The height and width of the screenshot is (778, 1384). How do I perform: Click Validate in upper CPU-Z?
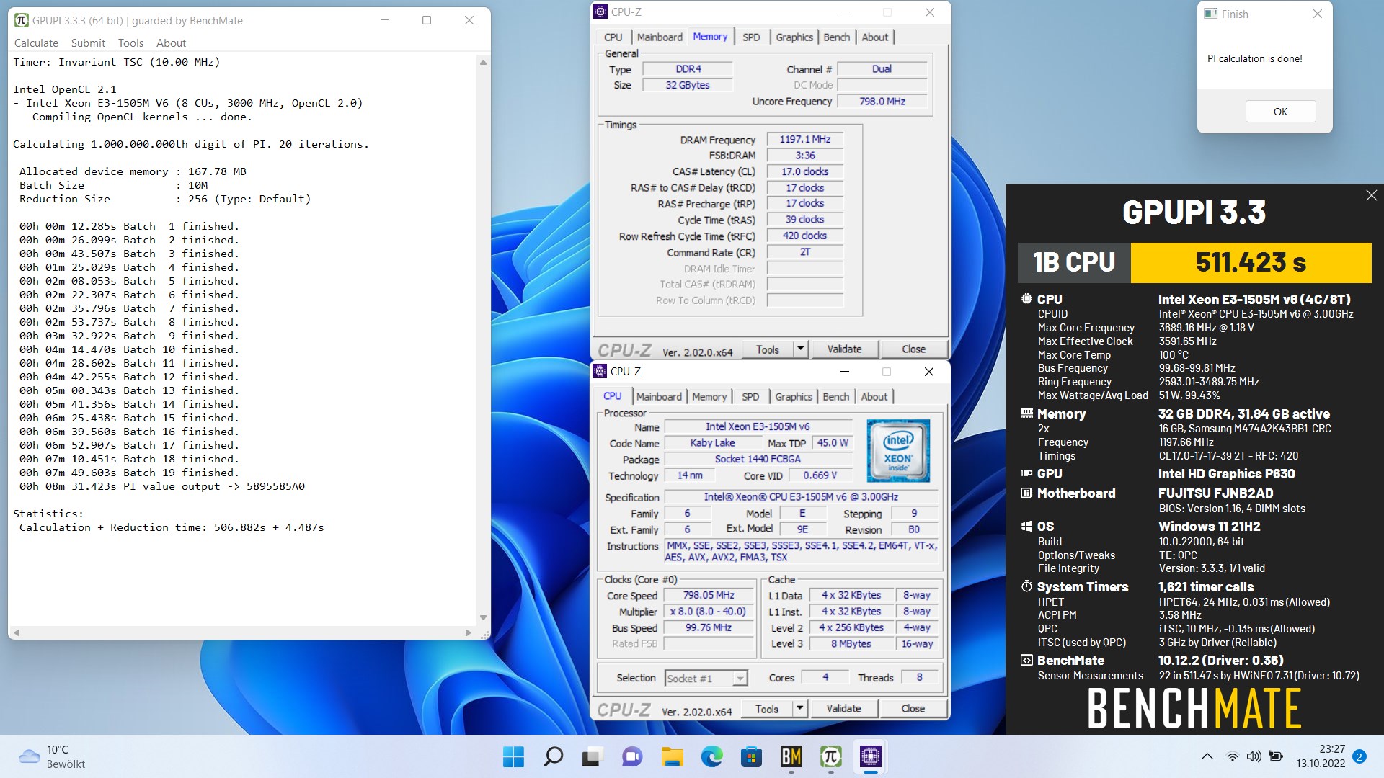[844, 349]
